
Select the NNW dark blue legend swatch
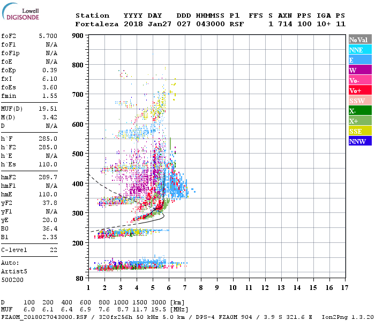[360, 141]
